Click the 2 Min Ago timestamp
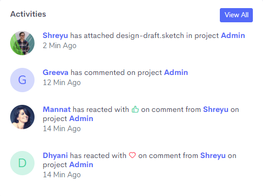 pyautogui.click(x=59, y=46)
